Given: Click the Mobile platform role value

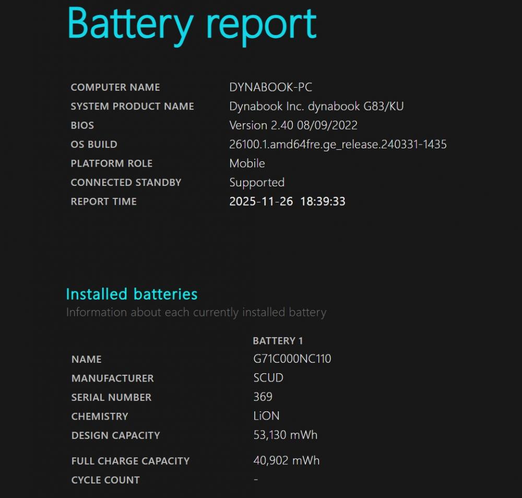Looking at the screenshot, I should [x=247, y=163].
